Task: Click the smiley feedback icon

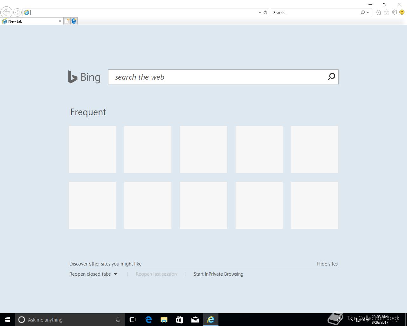Action: (402, 12)
